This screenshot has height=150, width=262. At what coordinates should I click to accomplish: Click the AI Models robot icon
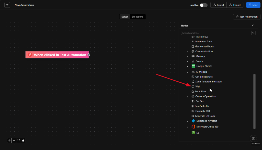[x=193, y=72]
